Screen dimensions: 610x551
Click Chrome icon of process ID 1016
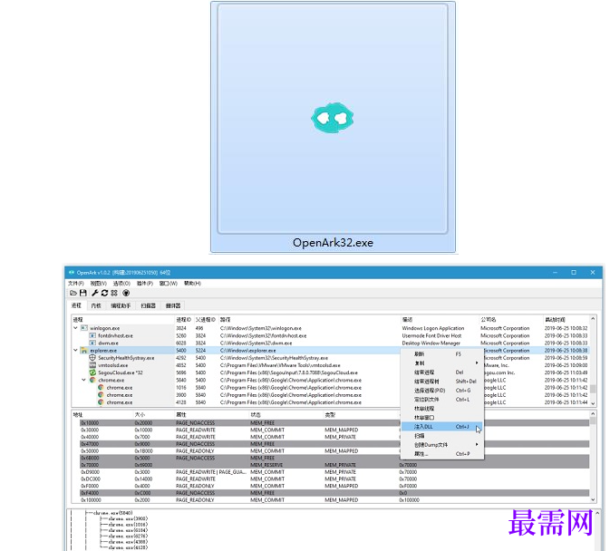pyautogui.click(x=102, y=387)
